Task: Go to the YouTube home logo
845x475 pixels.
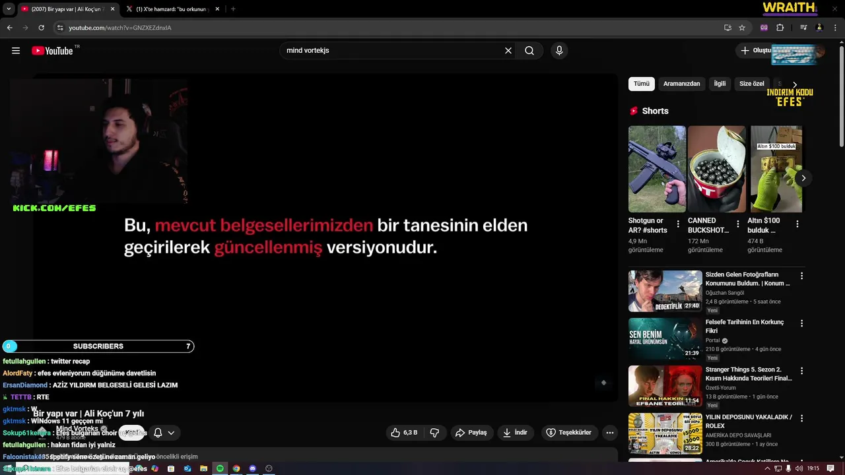Action: tap(52, 51)
